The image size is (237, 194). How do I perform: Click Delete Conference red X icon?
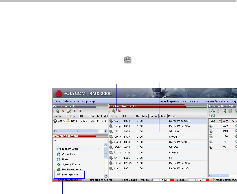pos(63,111)
